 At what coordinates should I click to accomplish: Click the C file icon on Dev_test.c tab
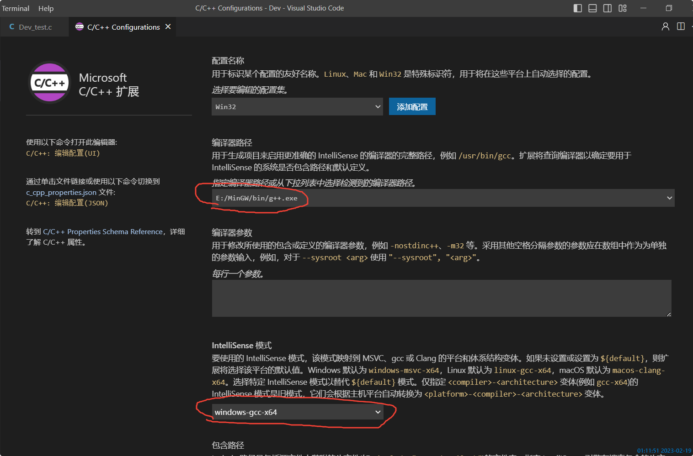[x=12, y=27]
